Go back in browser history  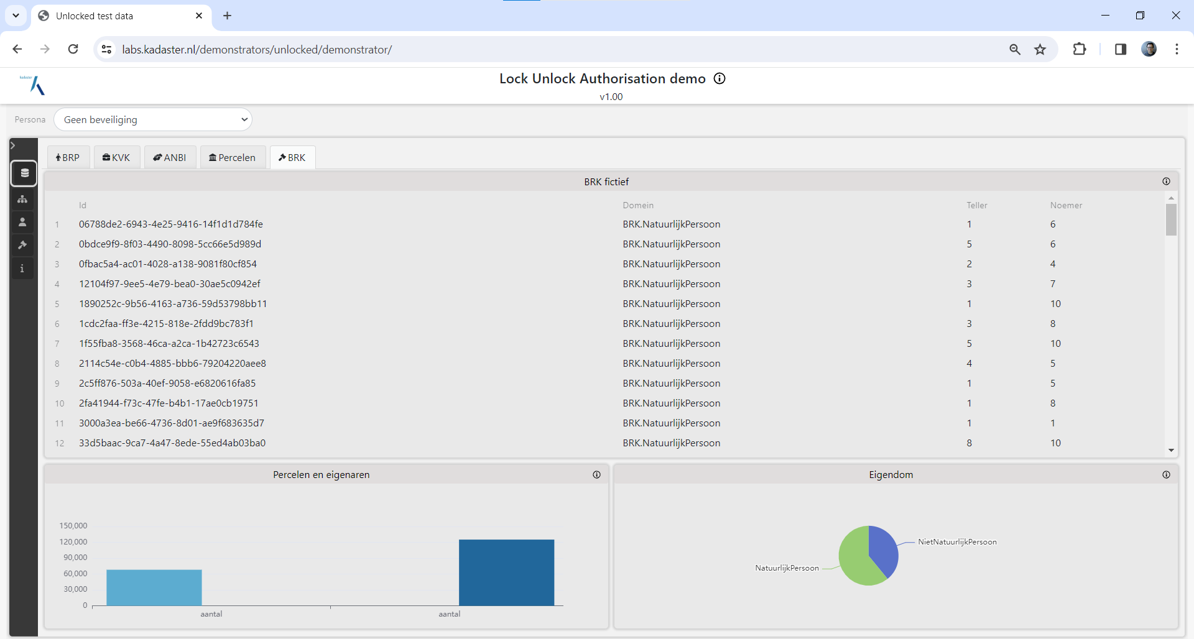(17, 49)
